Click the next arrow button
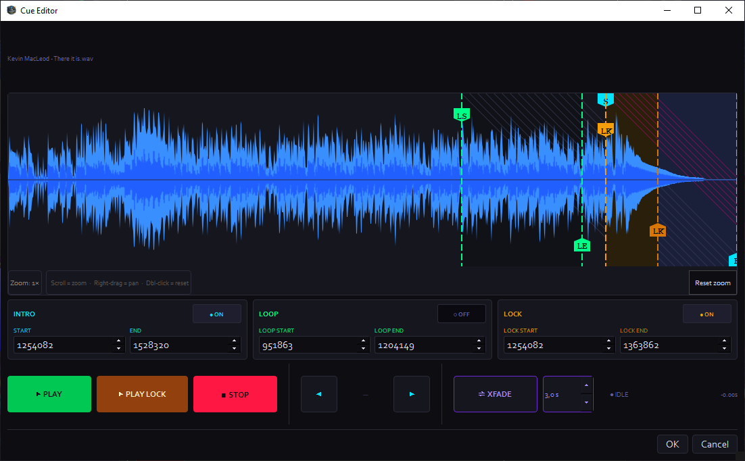Image resolution: width=745 pixels, height=461 pixels. (x=412, y=394)
